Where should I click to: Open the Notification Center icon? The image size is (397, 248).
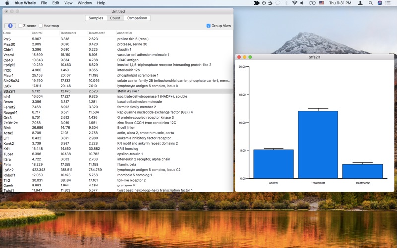388,3
